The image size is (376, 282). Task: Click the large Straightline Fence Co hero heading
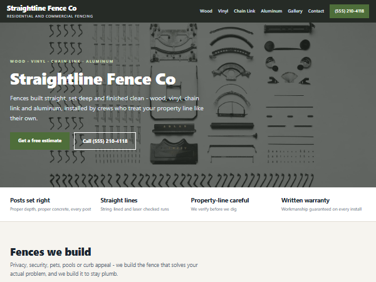(93, 79)
